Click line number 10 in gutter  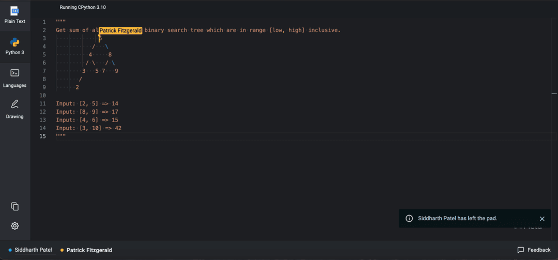[x=43, y=96]
